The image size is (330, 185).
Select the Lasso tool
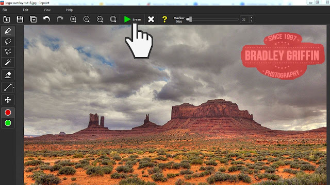click(8, 41)
